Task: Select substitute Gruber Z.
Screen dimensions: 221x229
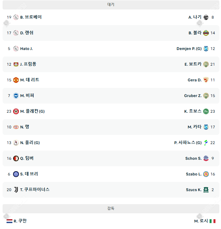Action: click(x=193, y=96)
